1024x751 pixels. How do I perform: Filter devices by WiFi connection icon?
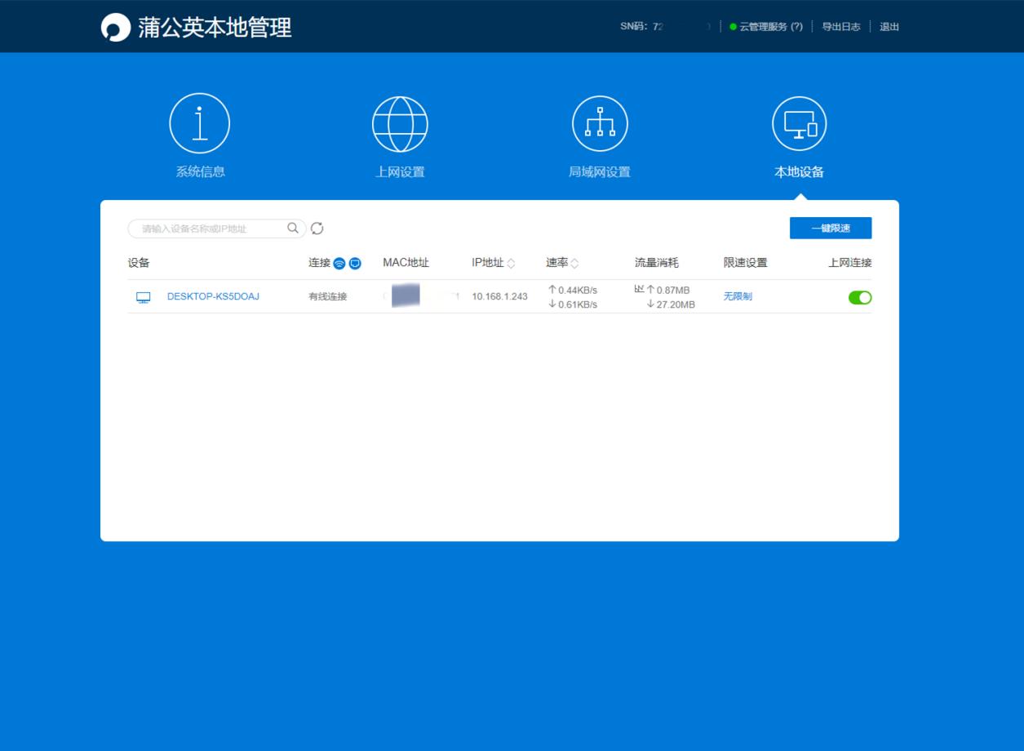(x=340, y=263)
